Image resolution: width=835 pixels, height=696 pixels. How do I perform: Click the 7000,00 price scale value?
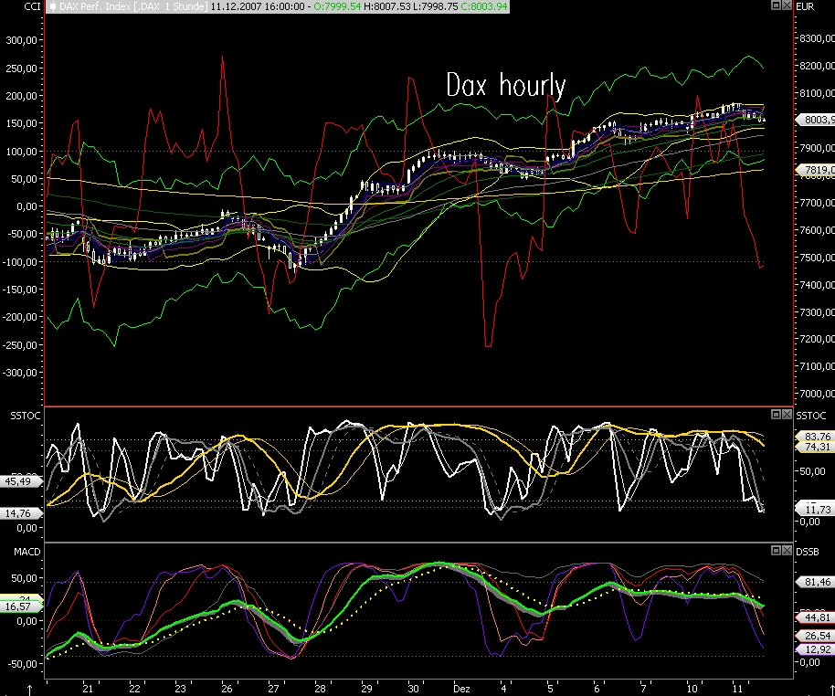pos(818,394)
